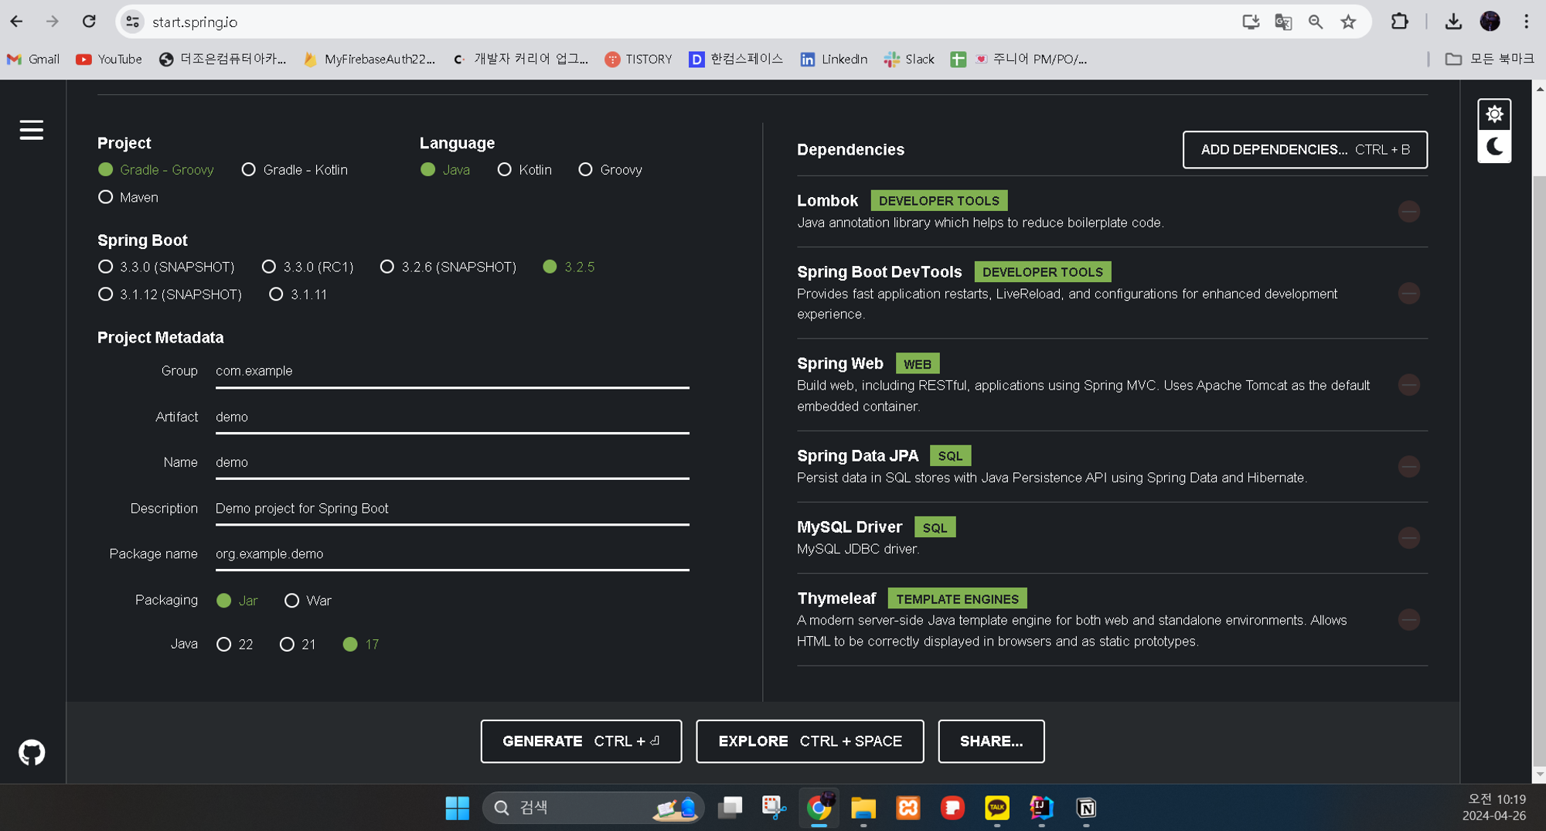The height and width of the screenshot is (831, 1546).
Task: Open the 모든 북마크 folder
Action: pyautogui.click(x=1490, y=59)
